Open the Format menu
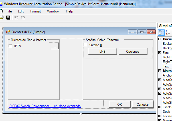The height and width of the screenshot is (121, 172). pyautogui.click(x=35, y=11)
